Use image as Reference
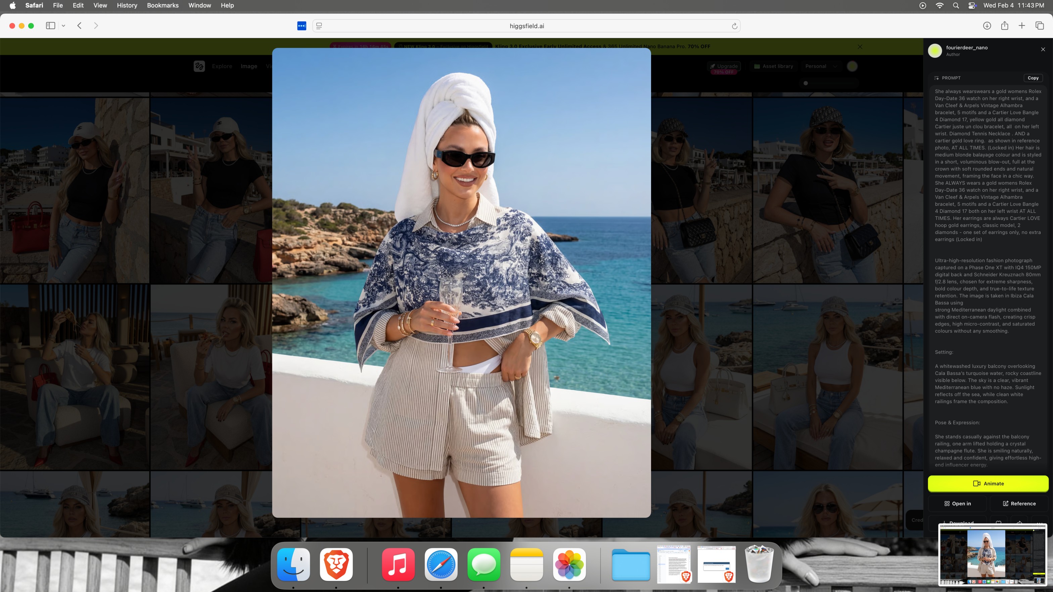 [1019, 503]
